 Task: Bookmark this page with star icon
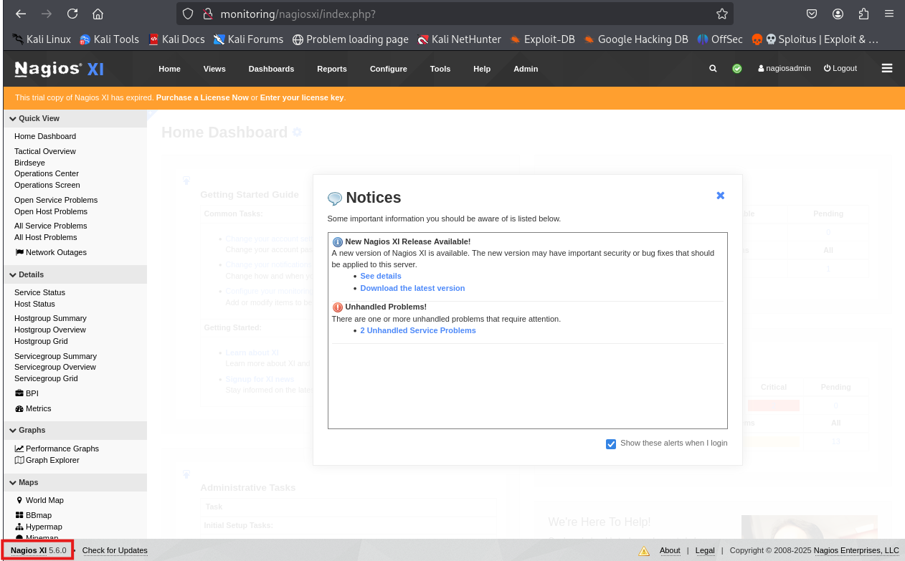coord(721,14)
